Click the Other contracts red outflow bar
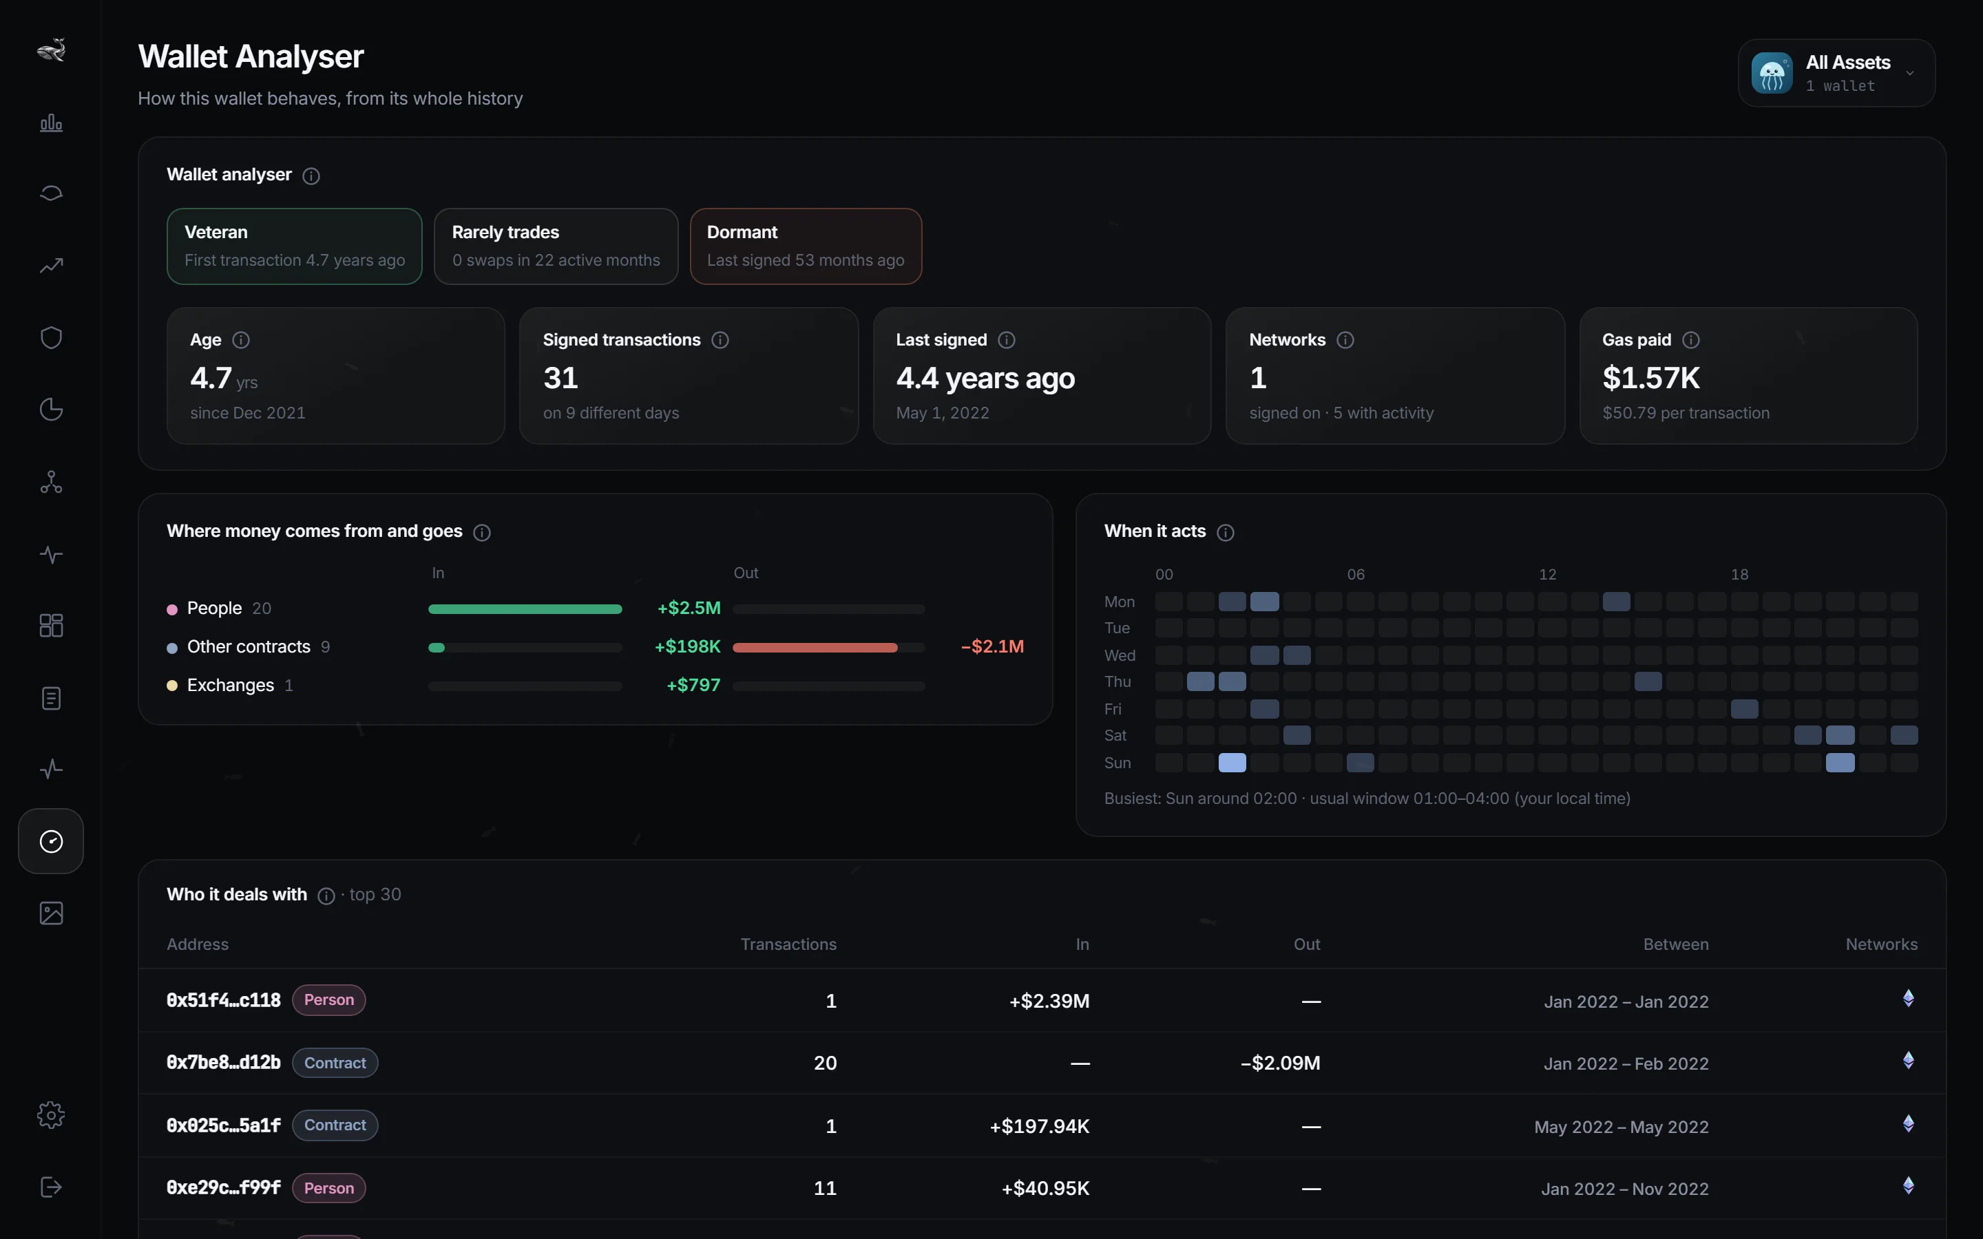 point(815,647)
